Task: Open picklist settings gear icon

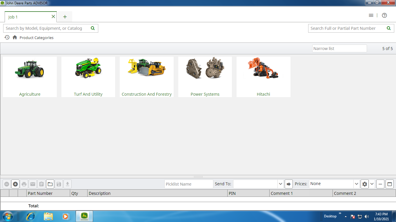Action: tap(365, 184)
